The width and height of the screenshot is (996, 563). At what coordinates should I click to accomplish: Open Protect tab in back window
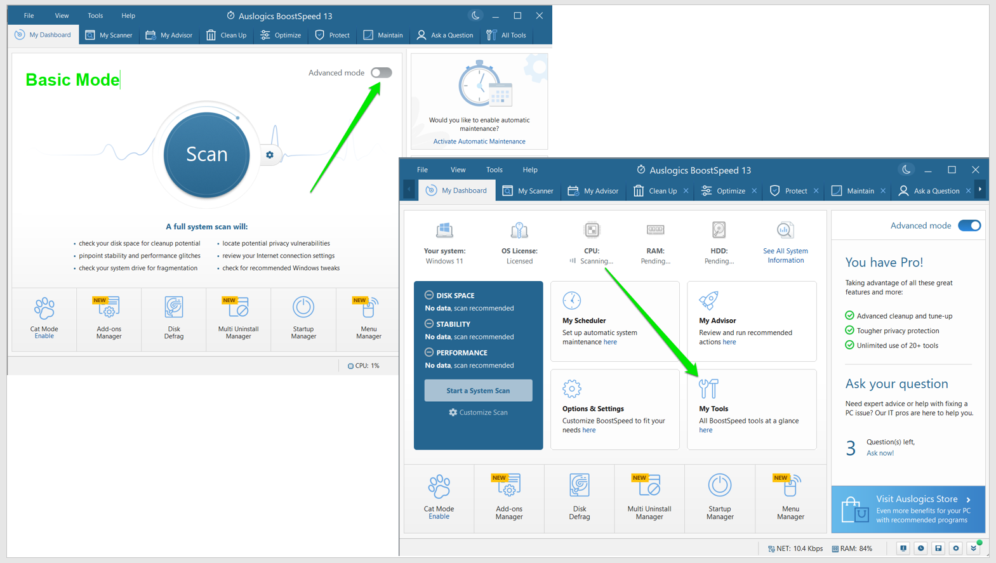tap(333, 35)
